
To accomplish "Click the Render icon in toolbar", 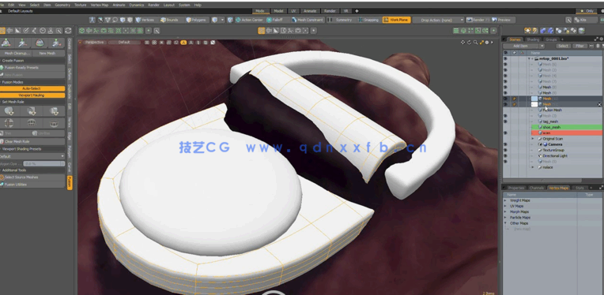I will (x=470, y=20).
